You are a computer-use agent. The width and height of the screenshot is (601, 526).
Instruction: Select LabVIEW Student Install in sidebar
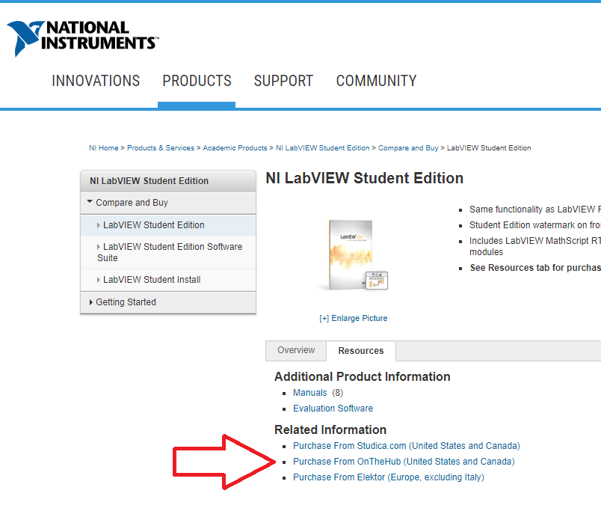(168, 280)
